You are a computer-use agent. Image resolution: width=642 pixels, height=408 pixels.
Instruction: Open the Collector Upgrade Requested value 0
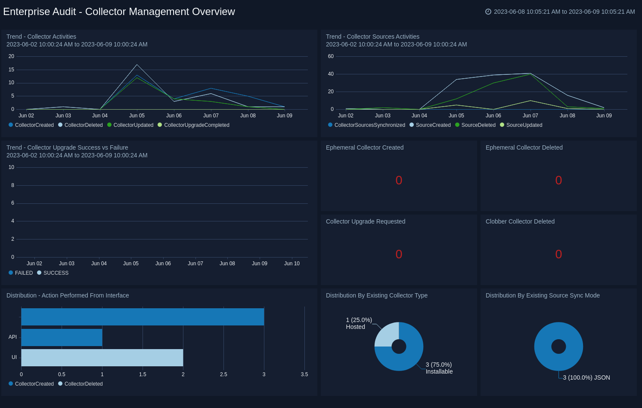click(399, 255)
